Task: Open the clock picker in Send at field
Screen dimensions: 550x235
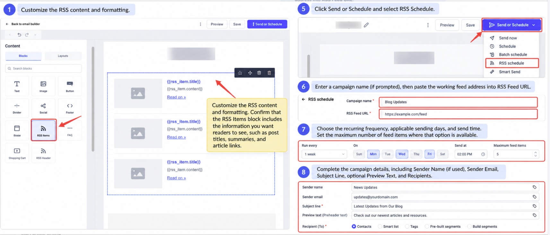Action: click(x=483, y=154)
